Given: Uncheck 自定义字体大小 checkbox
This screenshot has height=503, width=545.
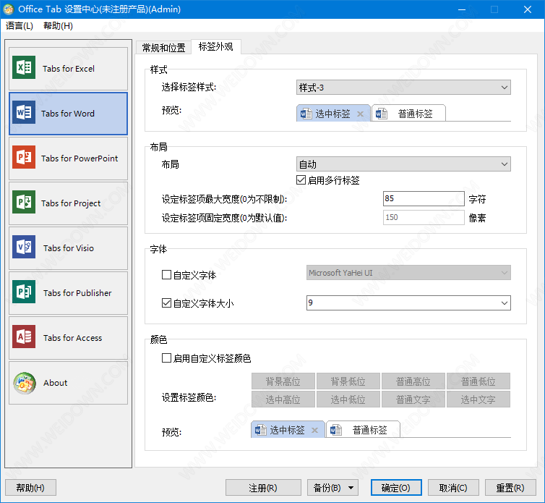Looking at the screenshot, I should (x=166, y=303).
